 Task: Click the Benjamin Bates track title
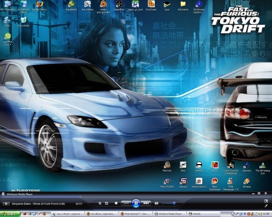tap(38, 204)
